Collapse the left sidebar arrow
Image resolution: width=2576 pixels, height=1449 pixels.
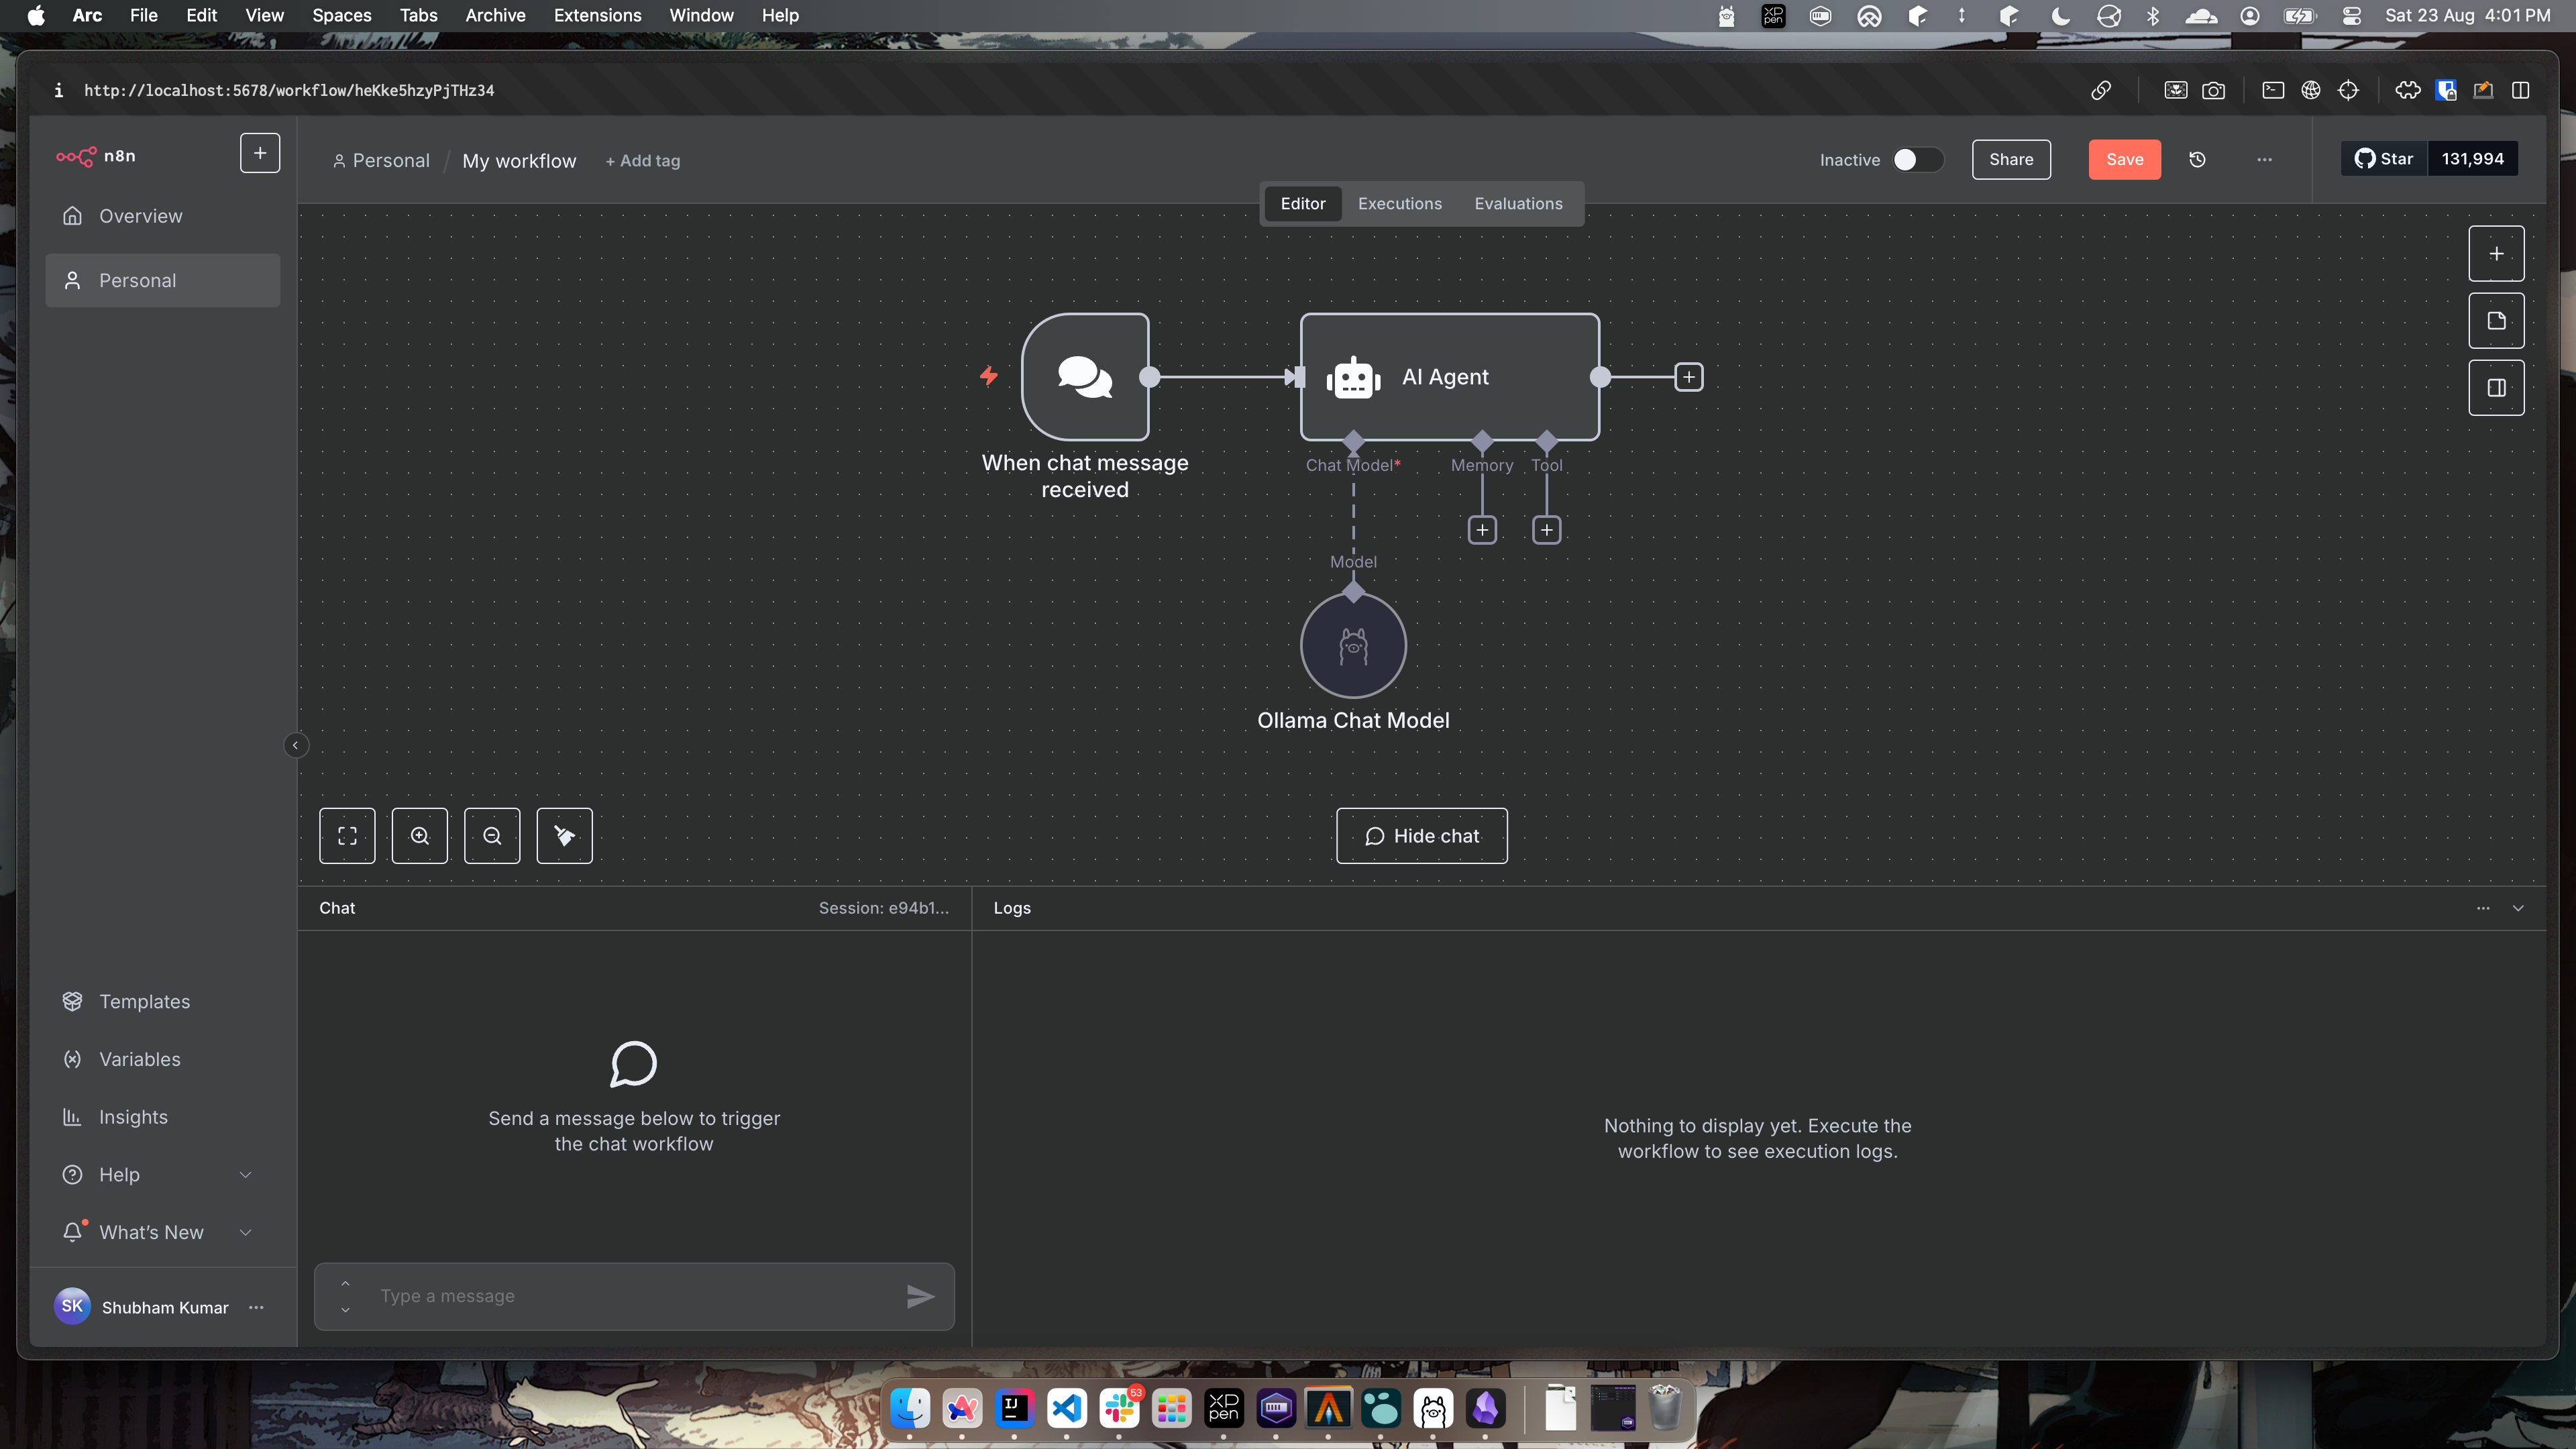(x=296, y=745)
